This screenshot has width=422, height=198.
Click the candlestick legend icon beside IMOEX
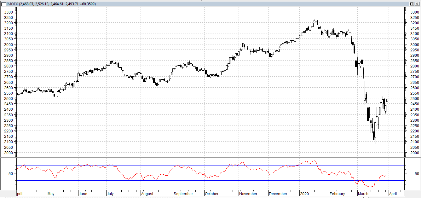point(3,4)
